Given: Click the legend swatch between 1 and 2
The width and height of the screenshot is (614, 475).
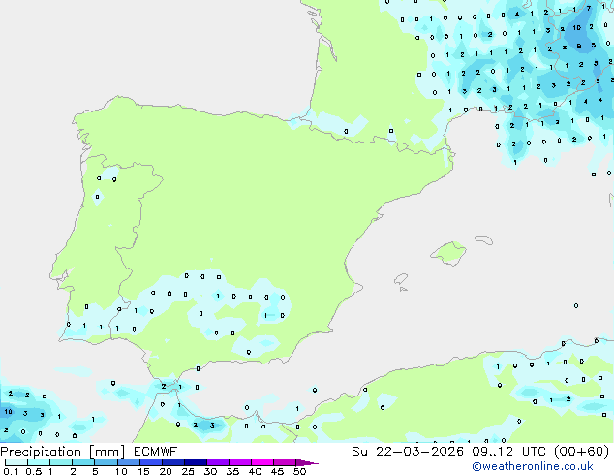Looking at the screenshot, I should [61, 462].
